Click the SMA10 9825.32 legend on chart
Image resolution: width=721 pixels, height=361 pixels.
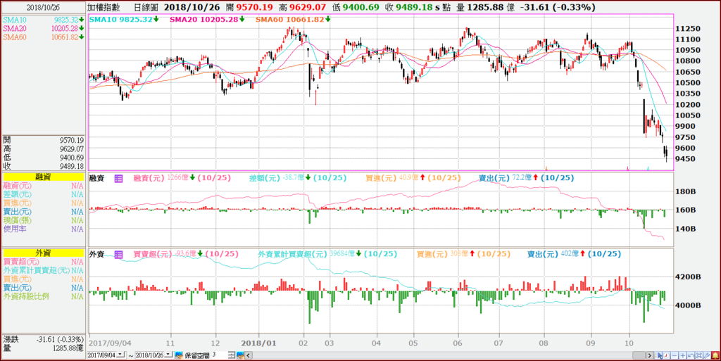click(124, 19)
